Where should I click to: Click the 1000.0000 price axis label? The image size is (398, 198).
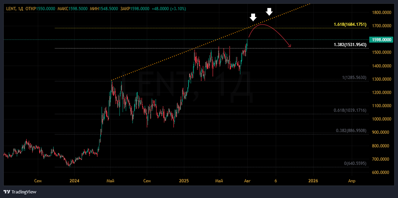point(382,119)
